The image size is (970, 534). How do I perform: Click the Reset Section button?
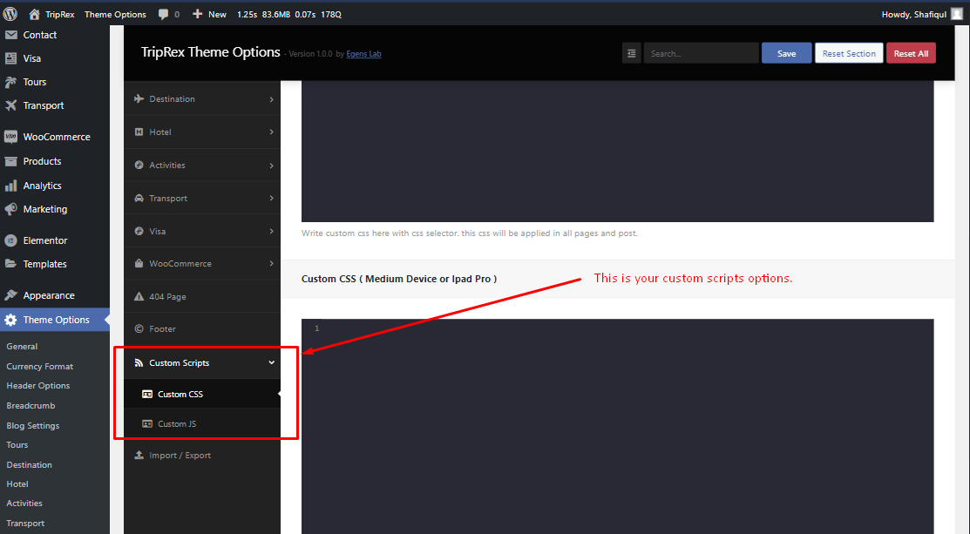pos(849,53)
